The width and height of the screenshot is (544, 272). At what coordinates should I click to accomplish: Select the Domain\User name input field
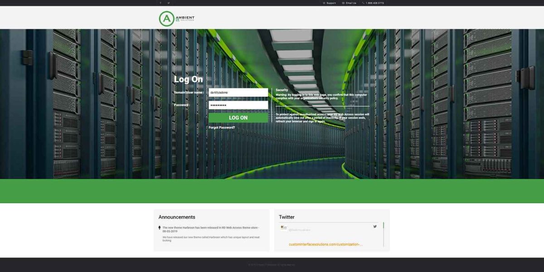click(x=238, y=92)
